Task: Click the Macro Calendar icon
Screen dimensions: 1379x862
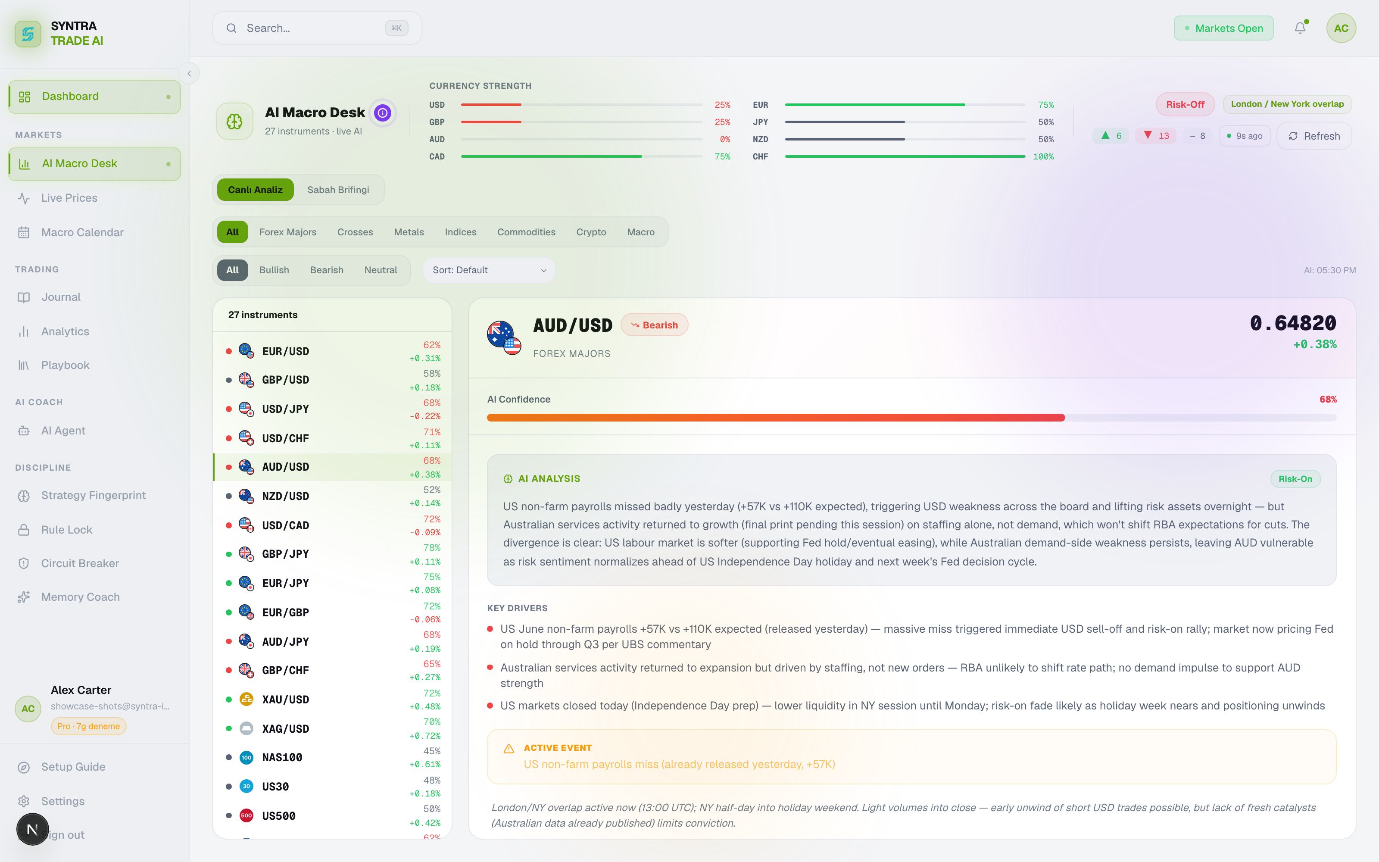Action: click(x=24, y=233)
